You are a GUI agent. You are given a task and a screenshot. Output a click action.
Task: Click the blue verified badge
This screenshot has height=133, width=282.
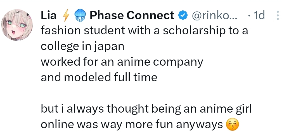(x=183, y=16)
